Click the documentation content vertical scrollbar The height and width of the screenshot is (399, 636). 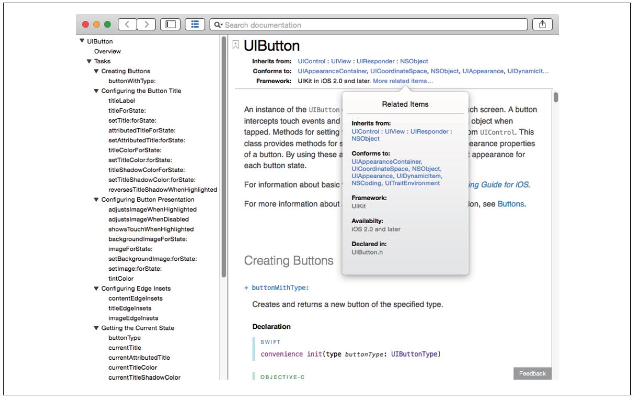[x=556, y=97]
